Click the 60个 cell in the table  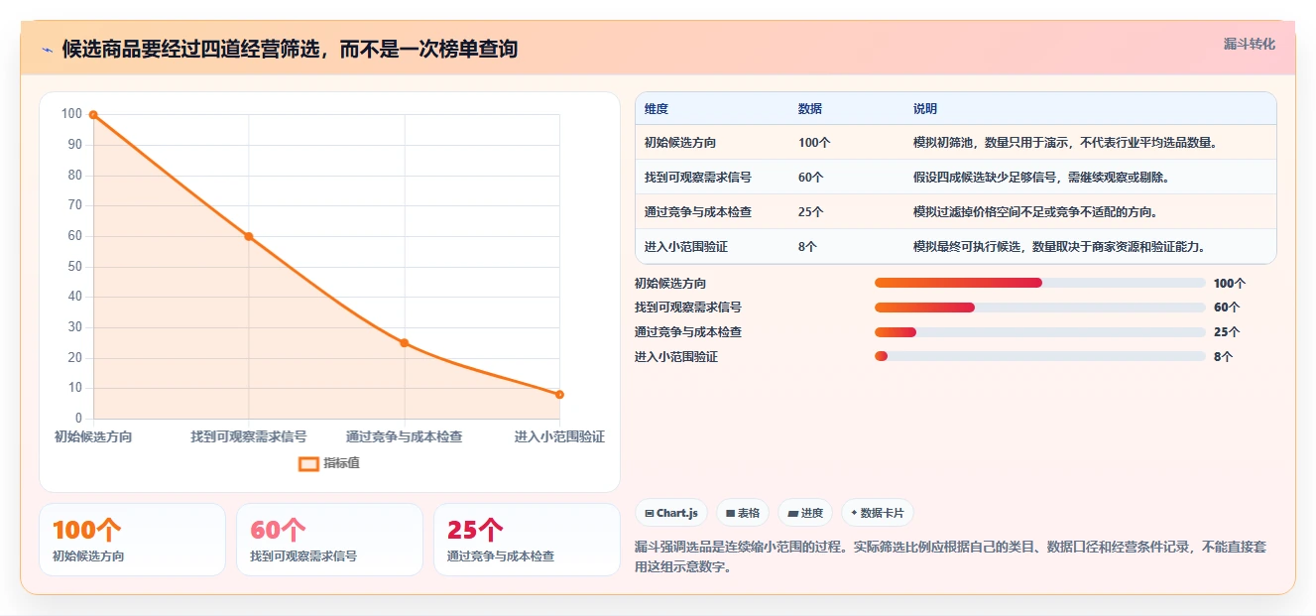(811, 178)
